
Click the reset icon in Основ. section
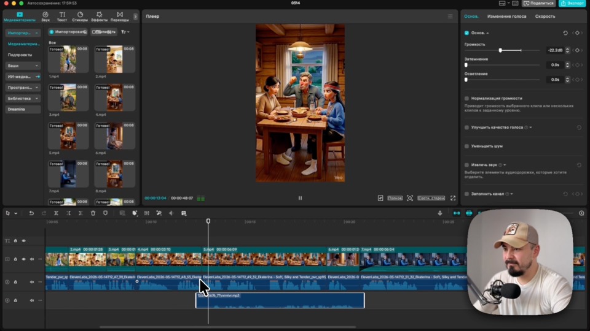pos(565,33)
